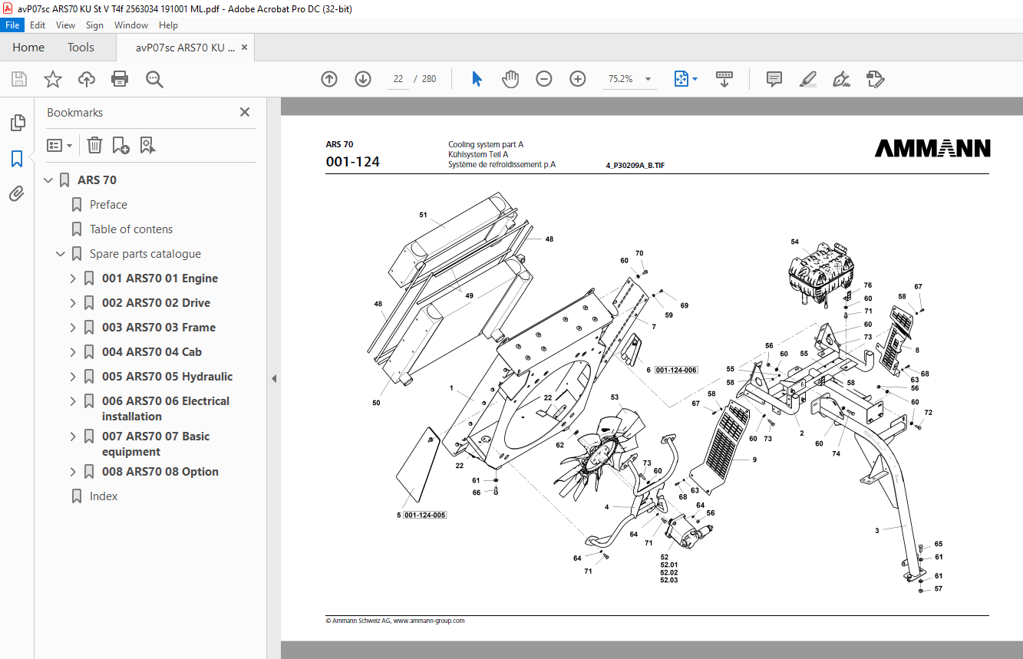This screenshot has height=659, width=1023.
Task: Jump to the Preface bookmark
Action: pyautogui.click(x=108, y=205)
